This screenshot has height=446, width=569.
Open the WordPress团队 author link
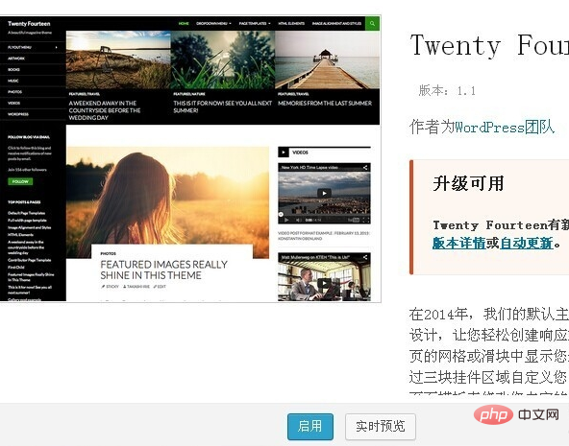coord(505,127)
